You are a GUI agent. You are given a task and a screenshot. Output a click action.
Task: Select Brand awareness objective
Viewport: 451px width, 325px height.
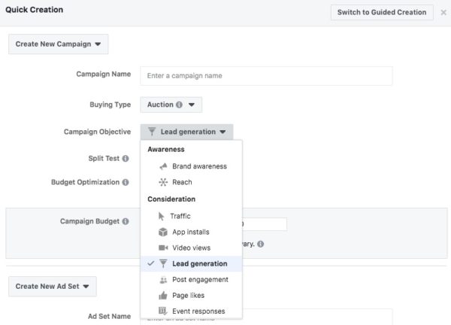(191, 166)
